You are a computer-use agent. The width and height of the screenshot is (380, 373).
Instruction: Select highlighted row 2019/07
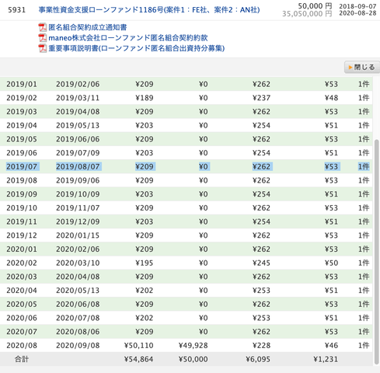pos(186,166)
